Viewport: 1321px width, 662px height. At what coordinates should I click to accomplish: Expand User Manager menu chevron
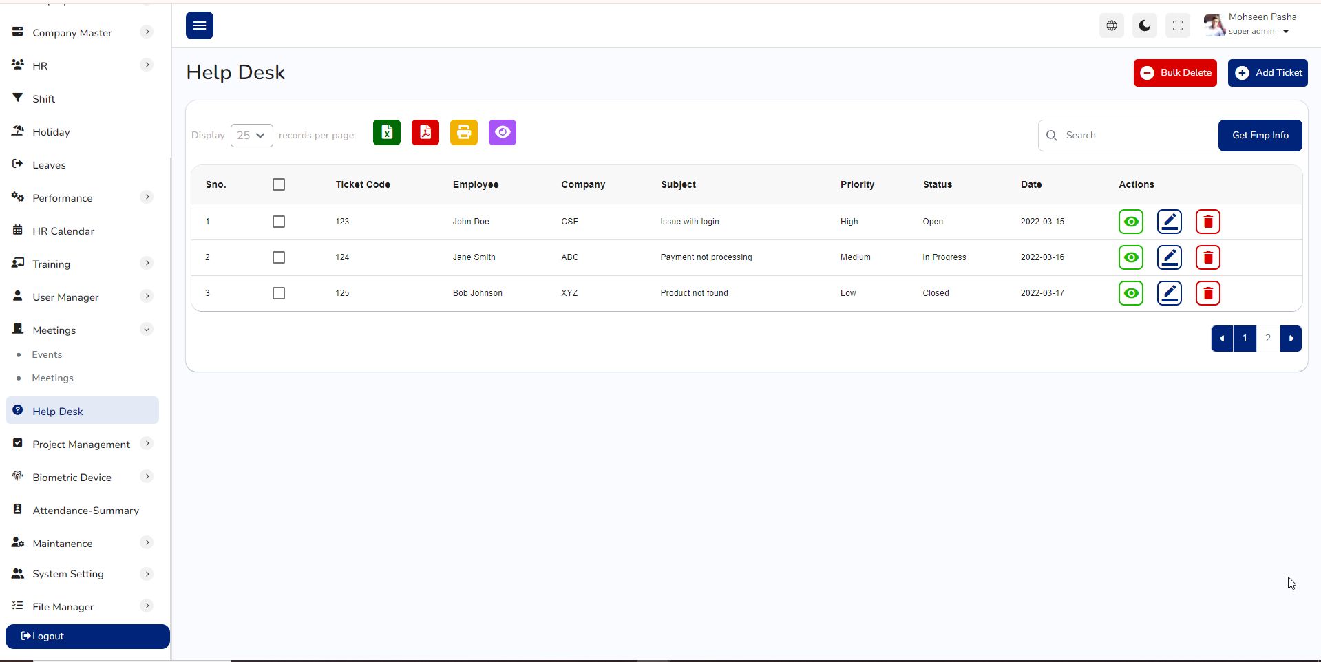point(147,296)
